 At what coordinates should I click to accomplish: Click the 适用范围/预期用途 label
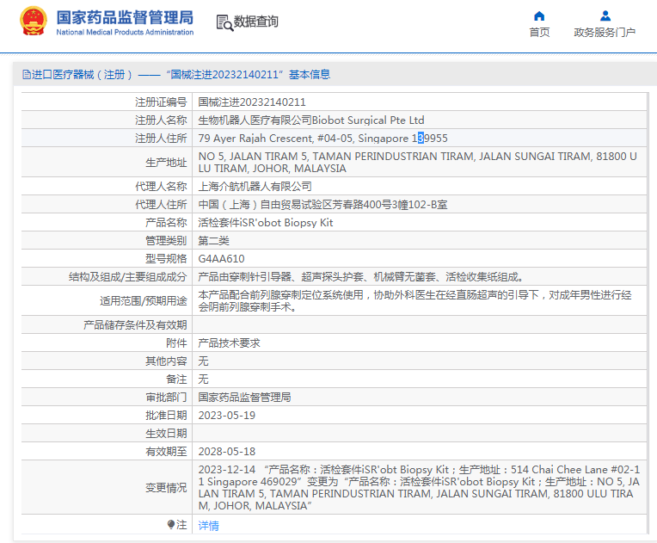[x=144, y=300]
